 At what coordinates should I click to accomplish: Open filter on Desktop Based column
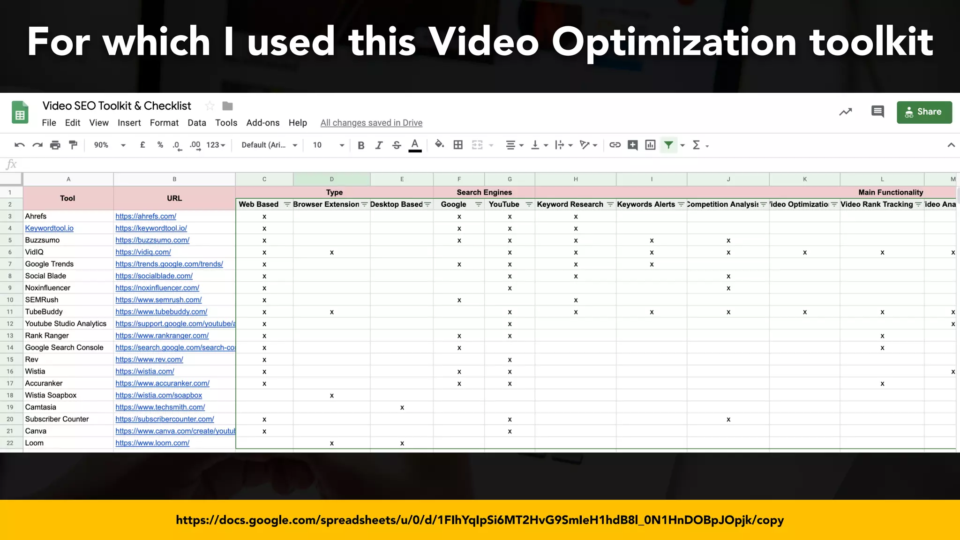[427, 204]
